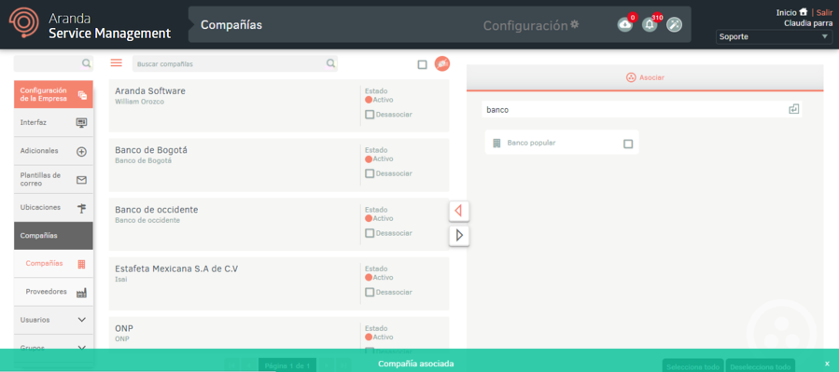The width and height of the screenshot is (839, 372).
Task: Expand the Usuarios sidebar section
Action: point(53,320)
